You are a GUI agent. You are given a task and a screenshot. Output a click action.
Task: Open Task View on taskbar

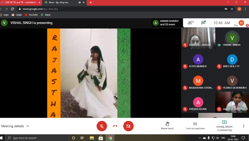(x=82, y=138)
